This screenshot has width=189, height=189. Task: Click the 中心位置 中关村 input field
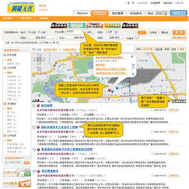pos(76,32)
